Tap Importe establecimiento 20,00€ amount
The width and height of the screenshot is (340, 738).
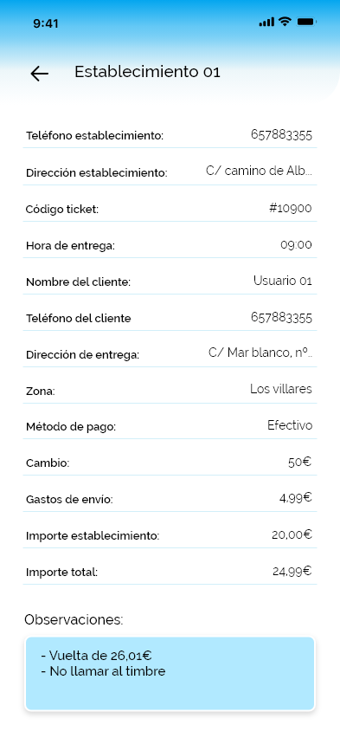click(292, 534)
